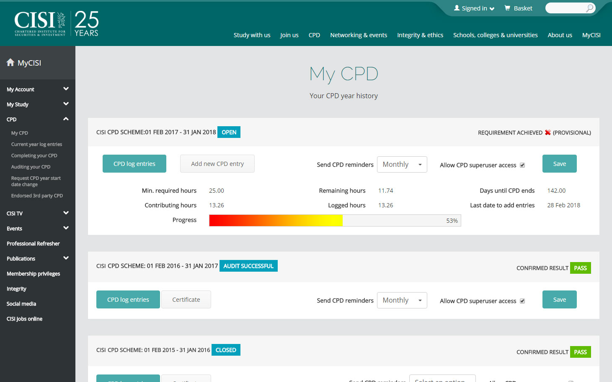This screenshot has width=612, height=382.
Task: Click Add new CPD entry button
Action: click(x=217, y=164)
